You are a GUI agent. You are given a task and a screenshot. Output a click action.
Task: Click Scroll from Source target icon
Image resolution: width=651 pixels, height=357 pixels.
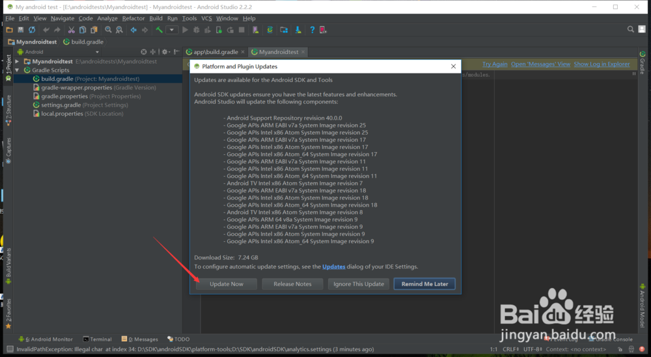tap(144, 52)
